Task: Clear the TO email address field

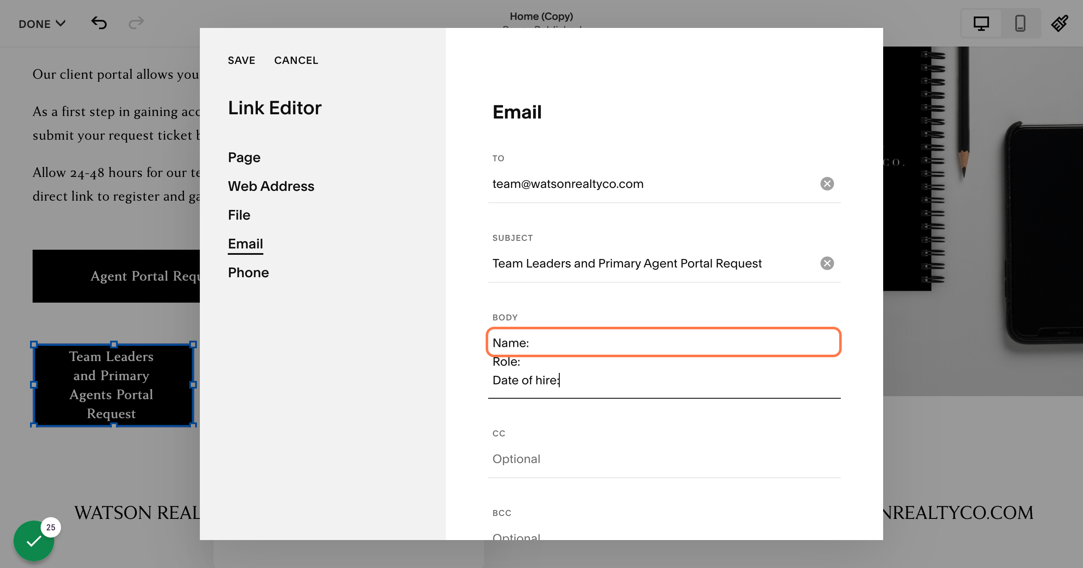Action: click(x=827, y=184)
